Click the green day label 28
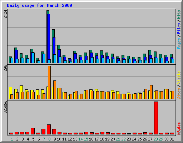Image resolution: width=183 pixels, height=143 pixels. [155, 139]
